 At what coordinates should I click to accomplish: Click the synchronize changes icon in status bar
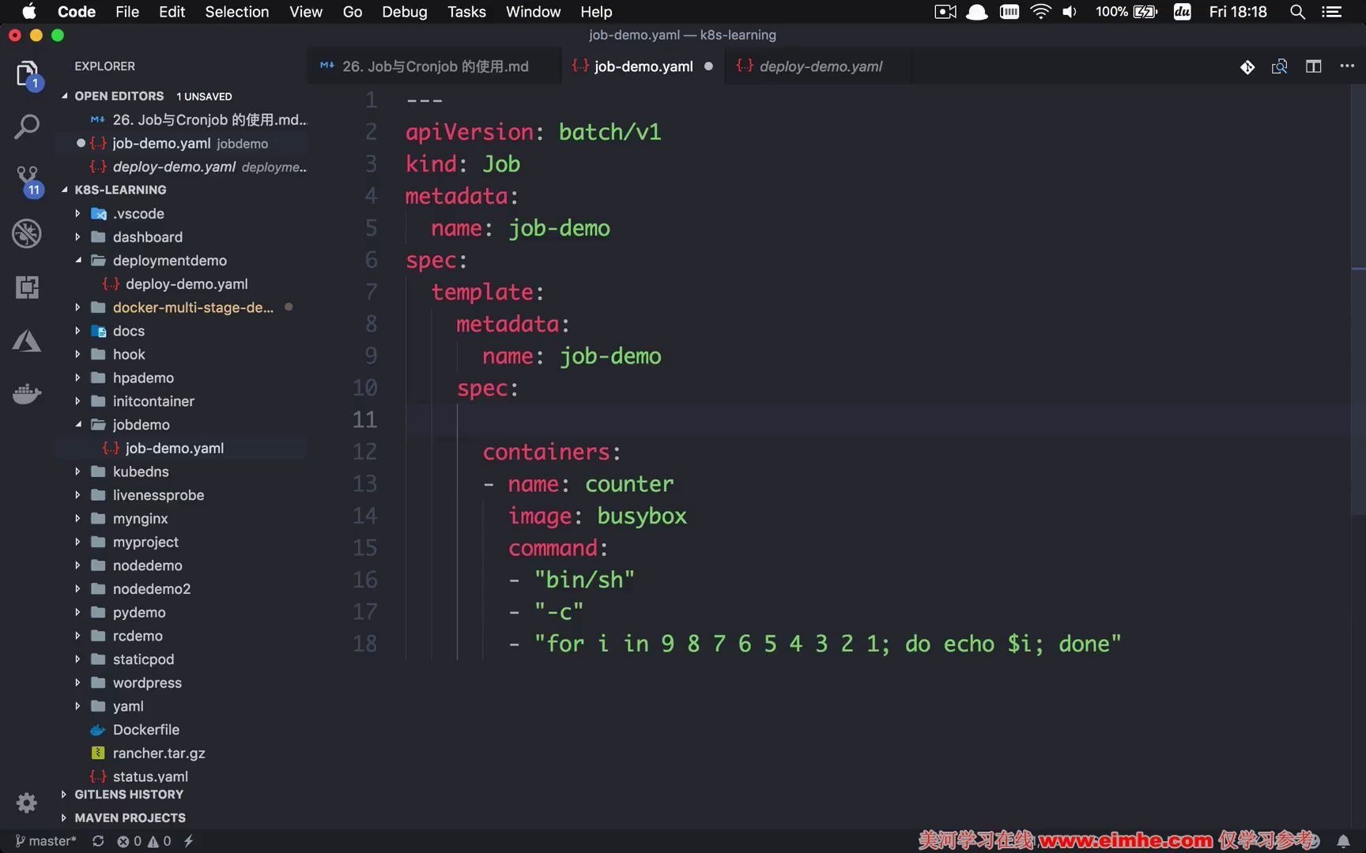click(x=98, y=841)
